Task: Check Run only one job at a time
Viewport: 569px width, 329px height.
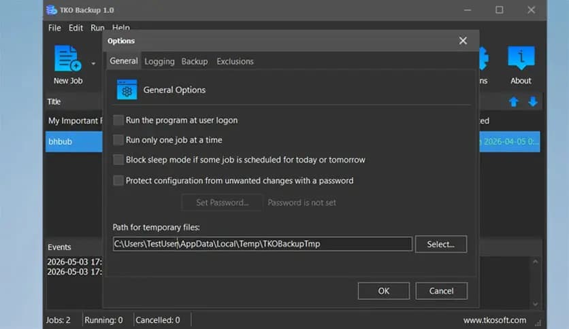Action: pyautogui.click(x=118, y=140)
